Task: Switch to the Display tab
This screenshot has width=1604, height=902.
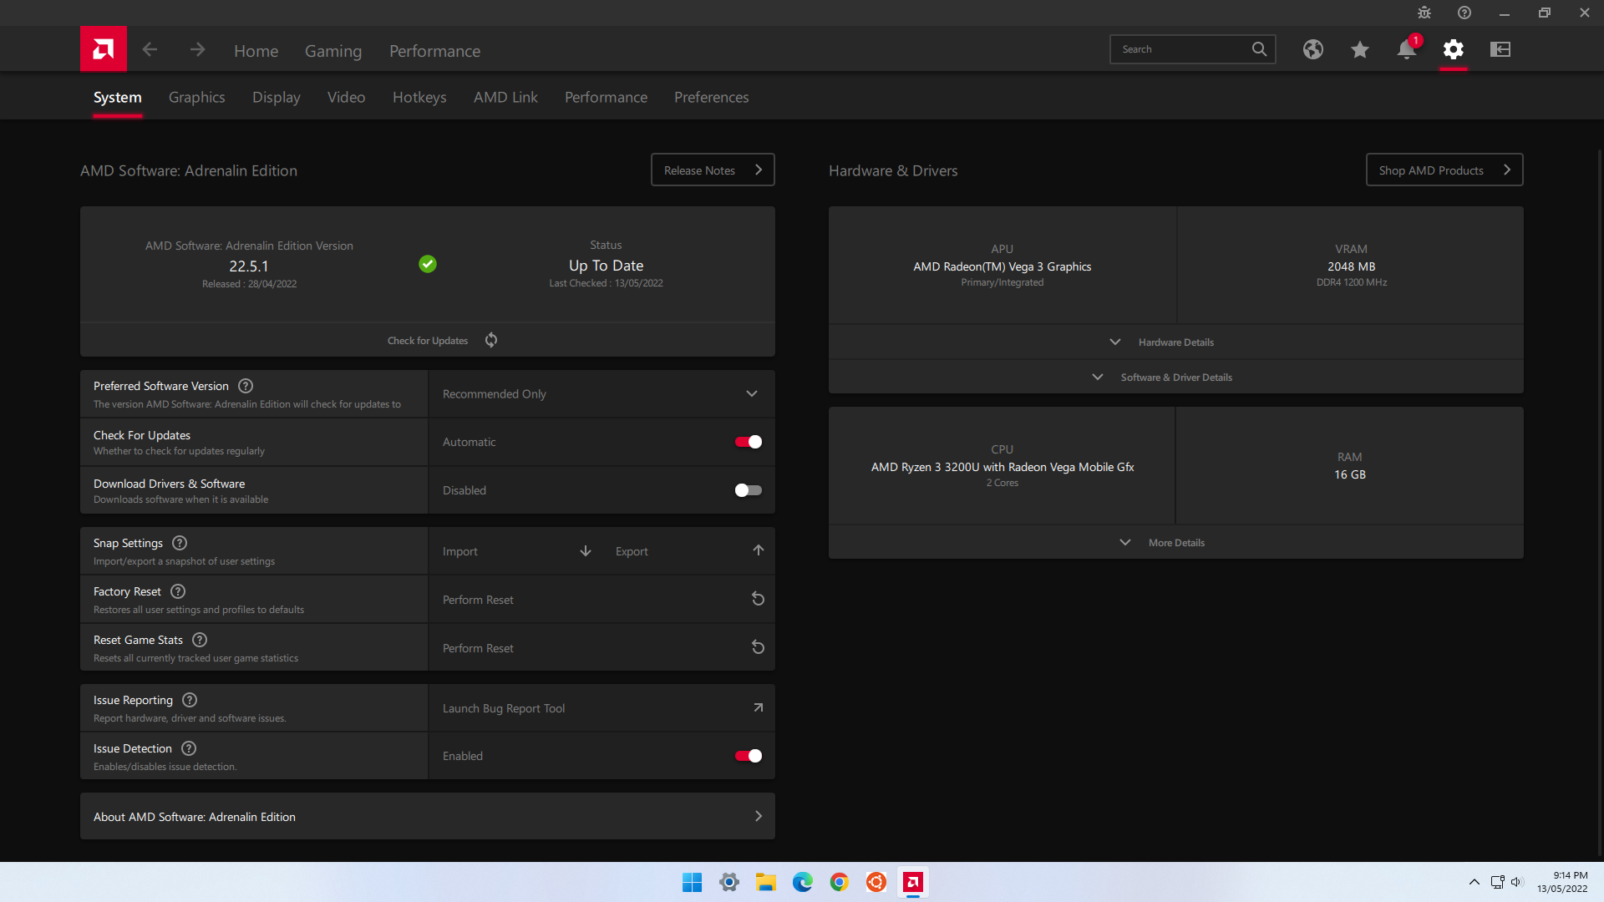Action: tap(277, 97)
